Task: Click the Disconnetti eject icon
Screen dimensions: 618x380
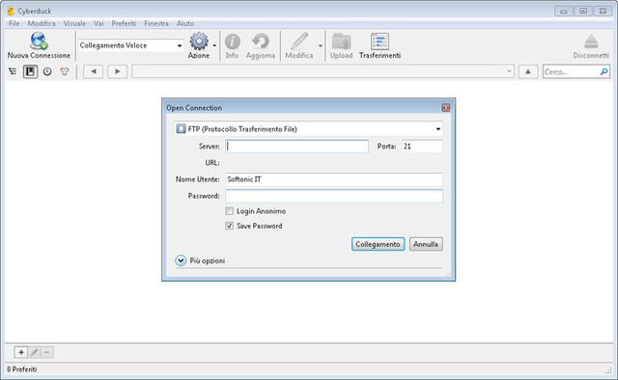Action: (x=591, y=41)
